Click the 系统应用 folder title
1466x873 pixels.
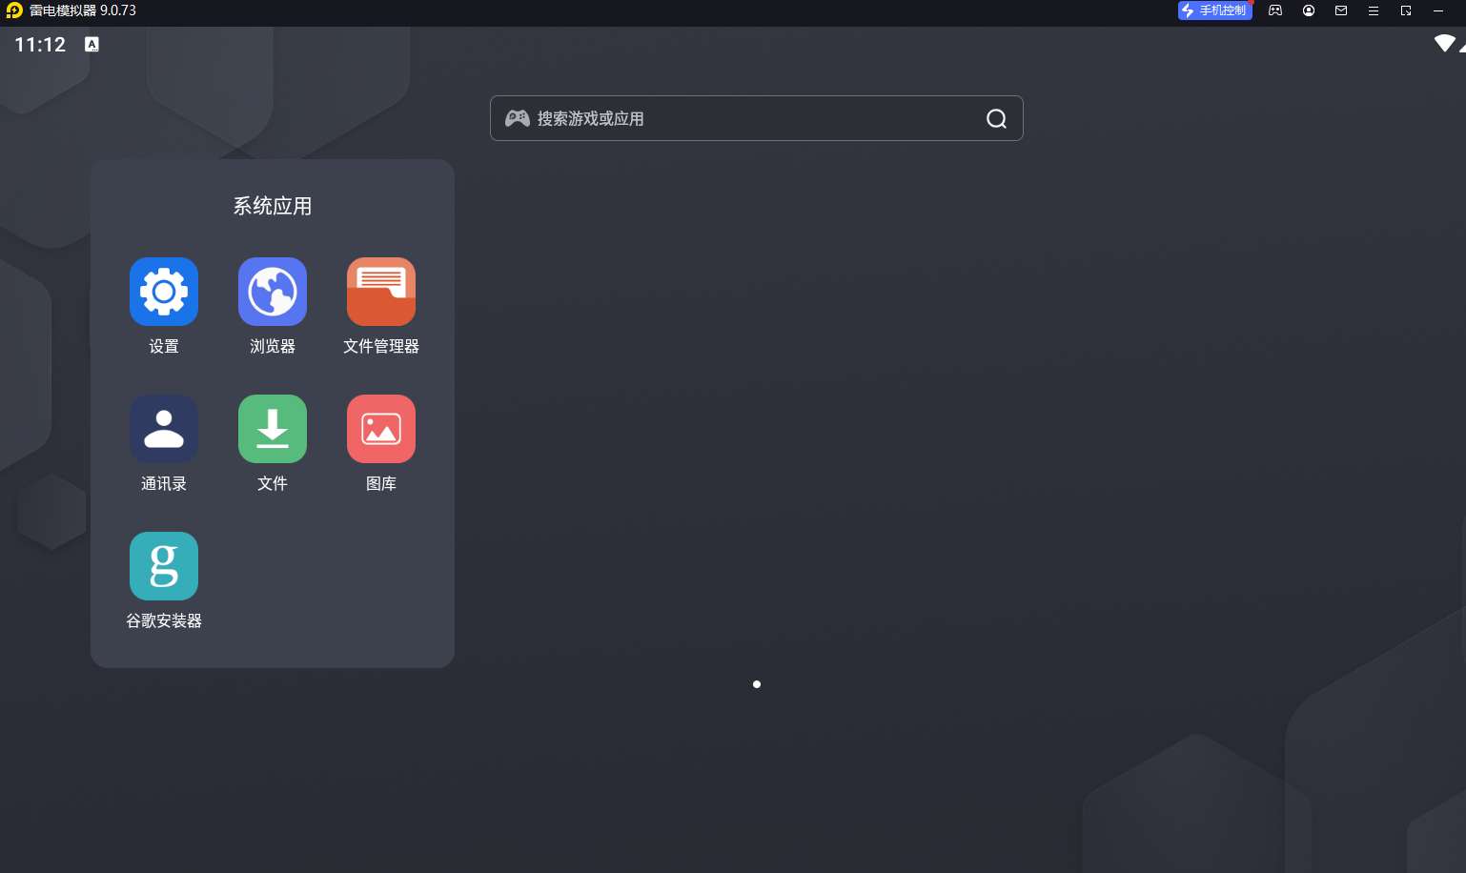click(273, 206)
